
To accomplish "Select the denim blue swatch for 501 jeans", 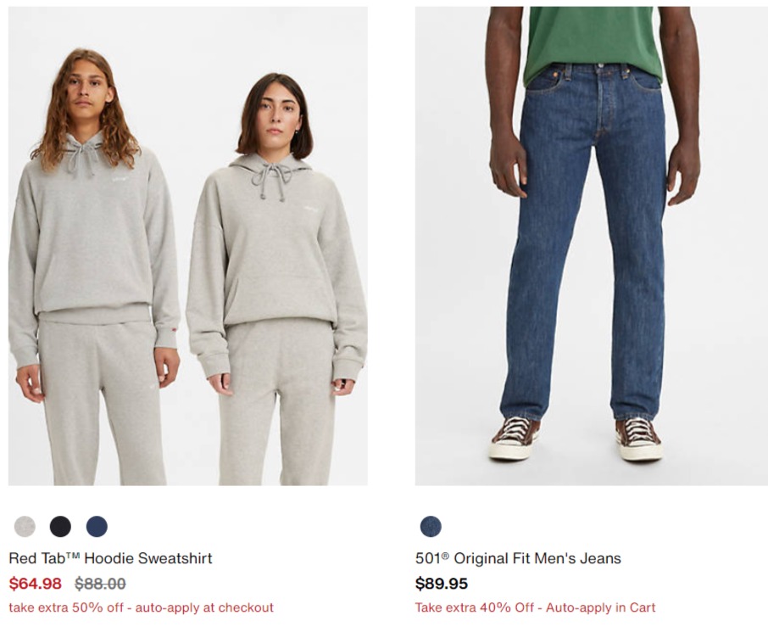I will tap(431, 527).
